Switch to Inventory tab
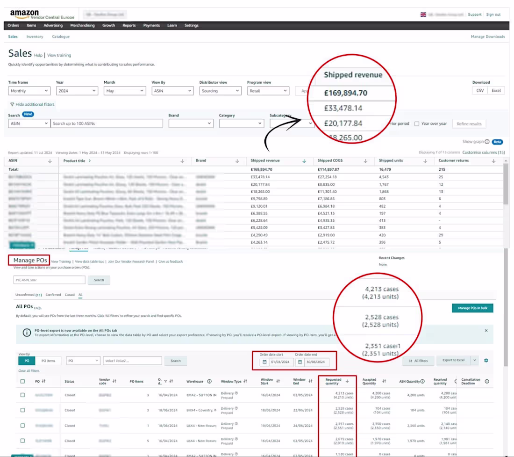 pyautogui.click(x=35, y=37)
